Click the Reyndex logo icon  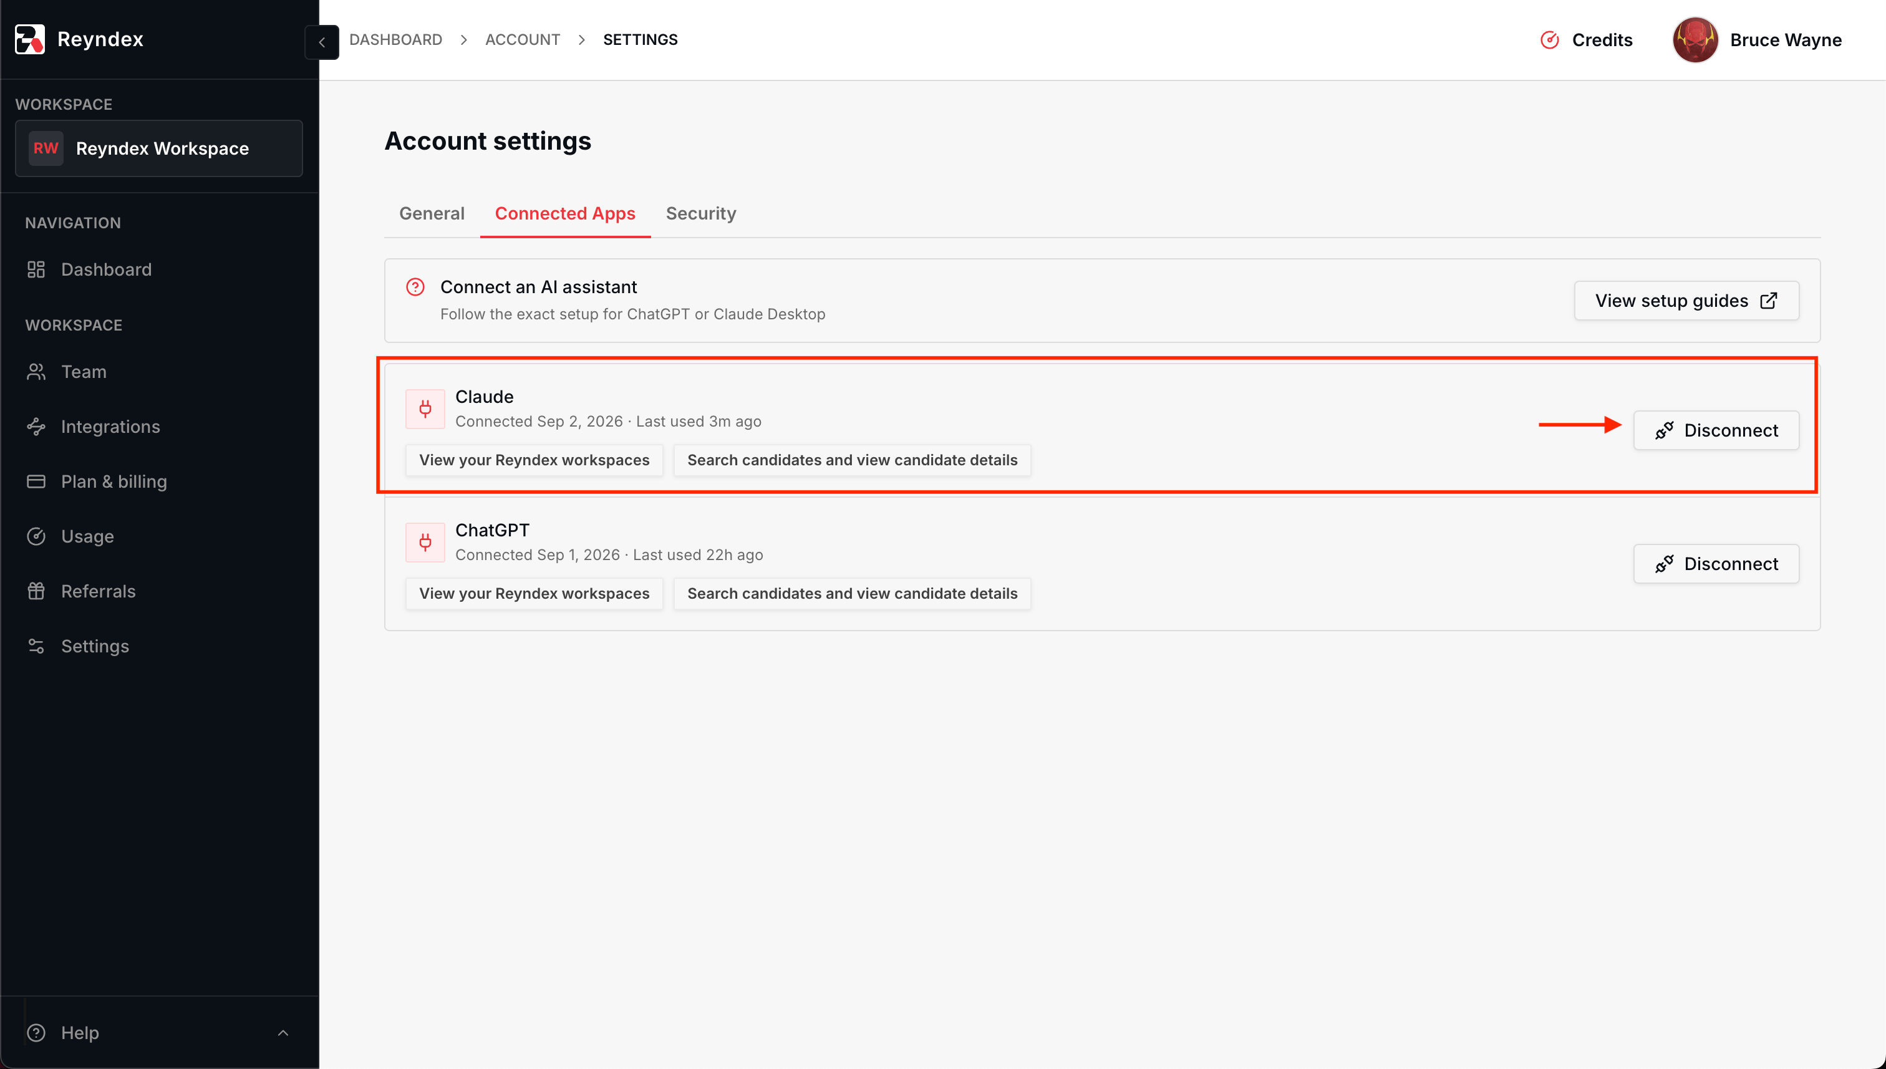tap(29, 39)
